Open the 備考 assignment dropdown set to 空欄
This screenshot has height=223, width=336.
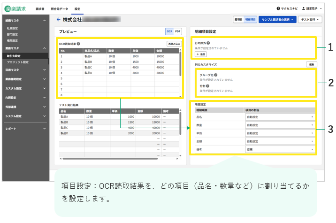pyautogui.click(x=280, y=149)
